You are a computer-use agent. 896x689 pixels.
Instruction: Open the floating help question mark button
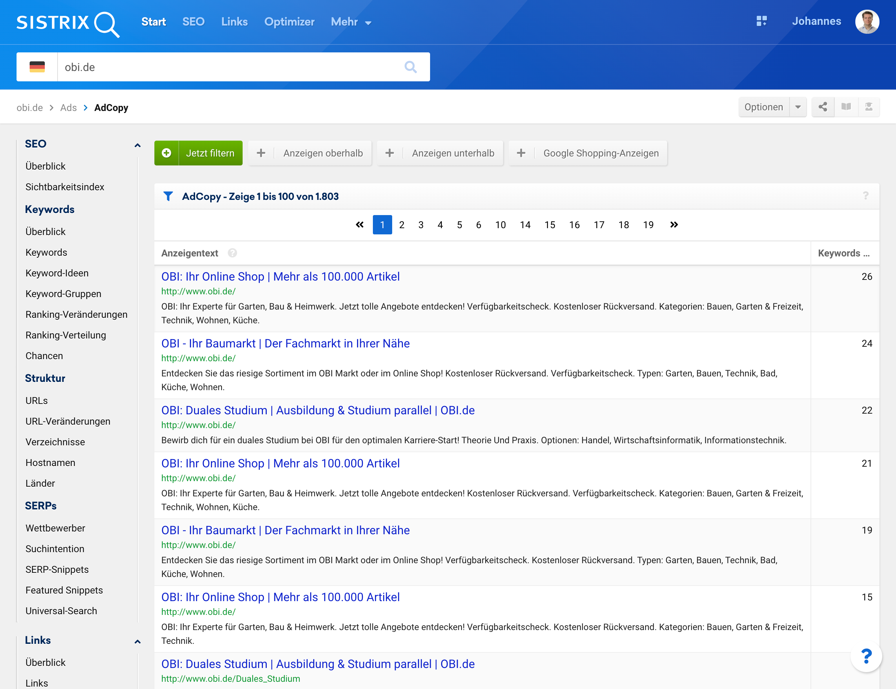click(x=866, y=657)
